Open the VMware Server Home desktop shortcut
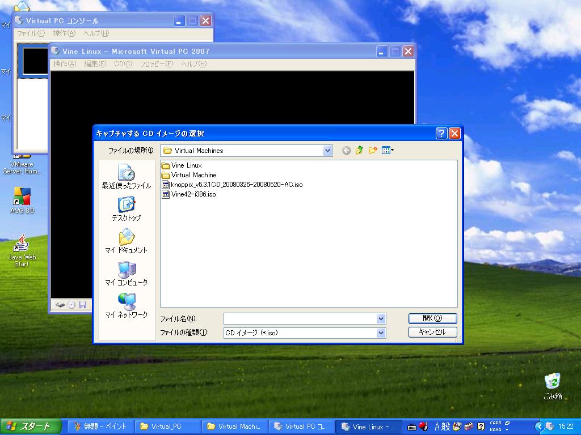Screen dimensions: 581x435 point(22,165)
